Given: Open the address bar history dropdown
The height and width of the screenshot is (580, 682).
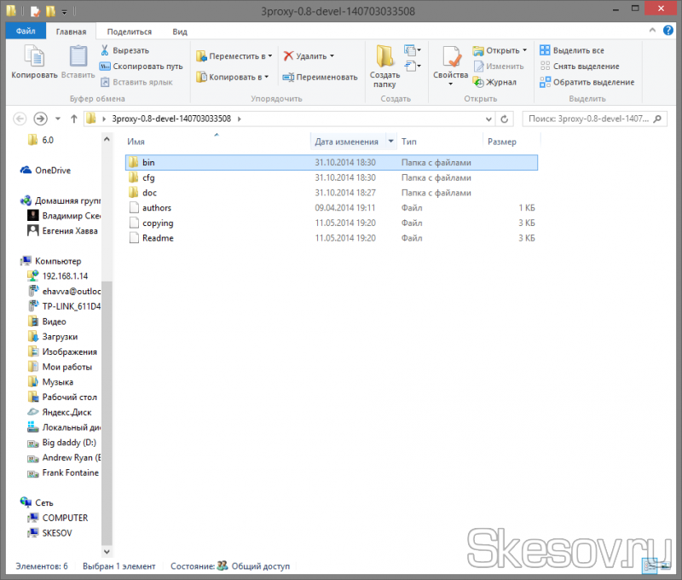Looking at the screenshot, I should tap(488, 119).
